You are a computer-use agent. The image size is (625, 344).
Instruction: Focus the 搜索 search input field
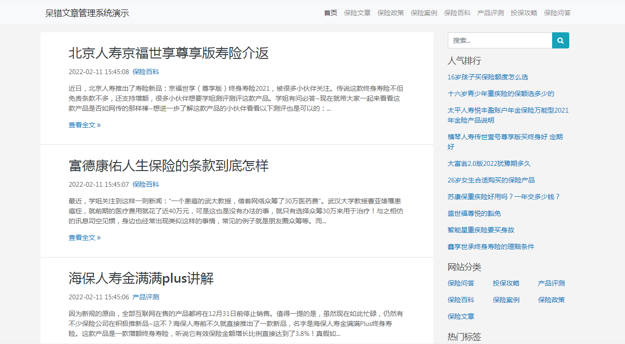pos(500,40)
